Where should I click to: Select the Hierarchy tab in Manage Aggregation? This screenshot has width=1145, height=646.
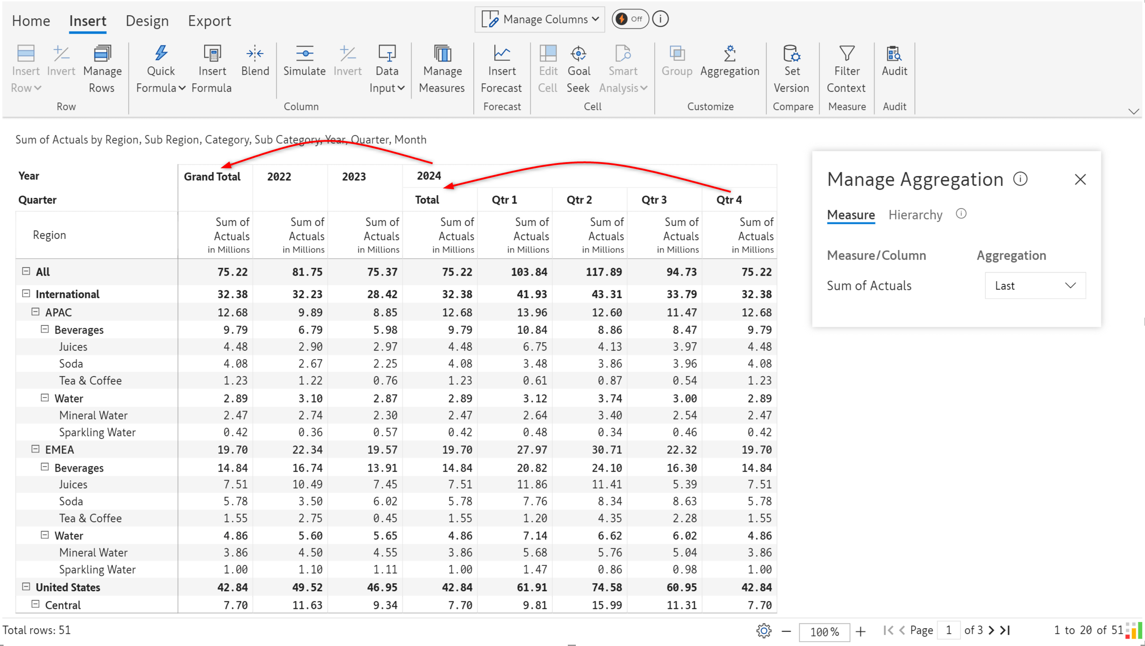[x=915, y=215]
